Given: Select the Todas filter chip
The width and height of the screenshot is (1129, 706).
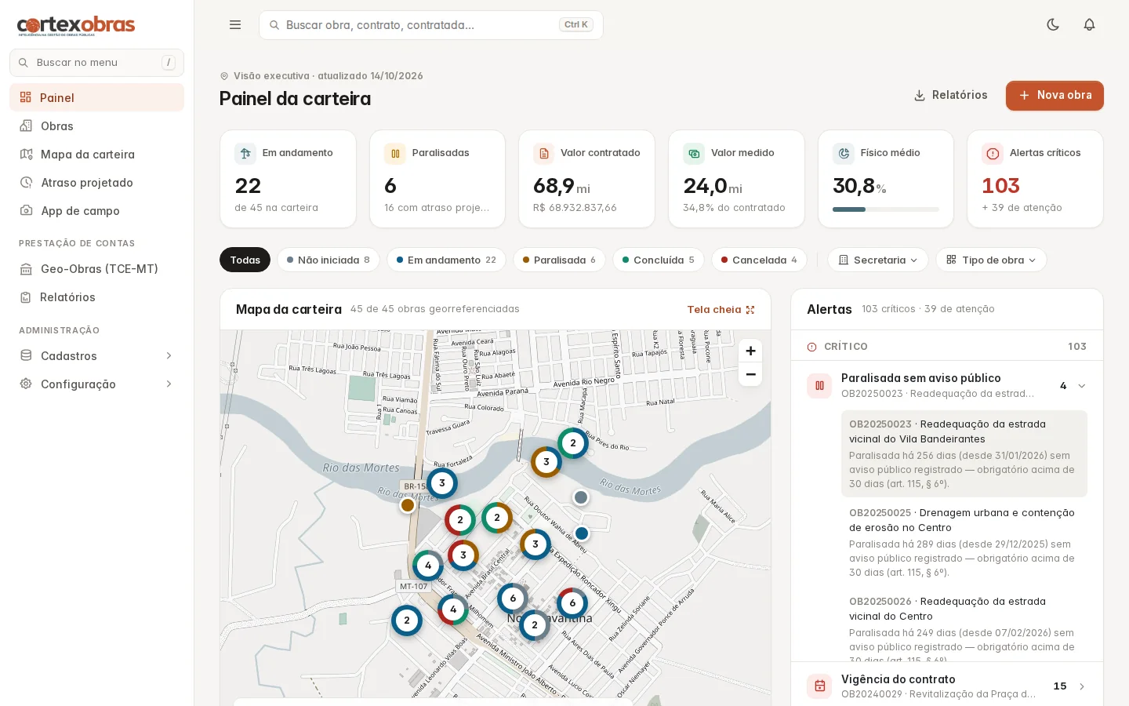Looking at the screenshot, I should (x=245, y=260).
